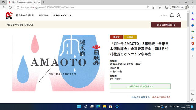Open the Games sidebar icon
This screenshot has width=196, height=110.
[x=193, y=37]
